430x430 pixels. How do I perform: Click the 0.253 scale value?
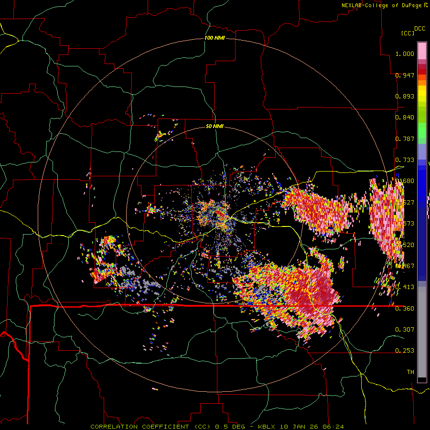(x=405, y=351)
